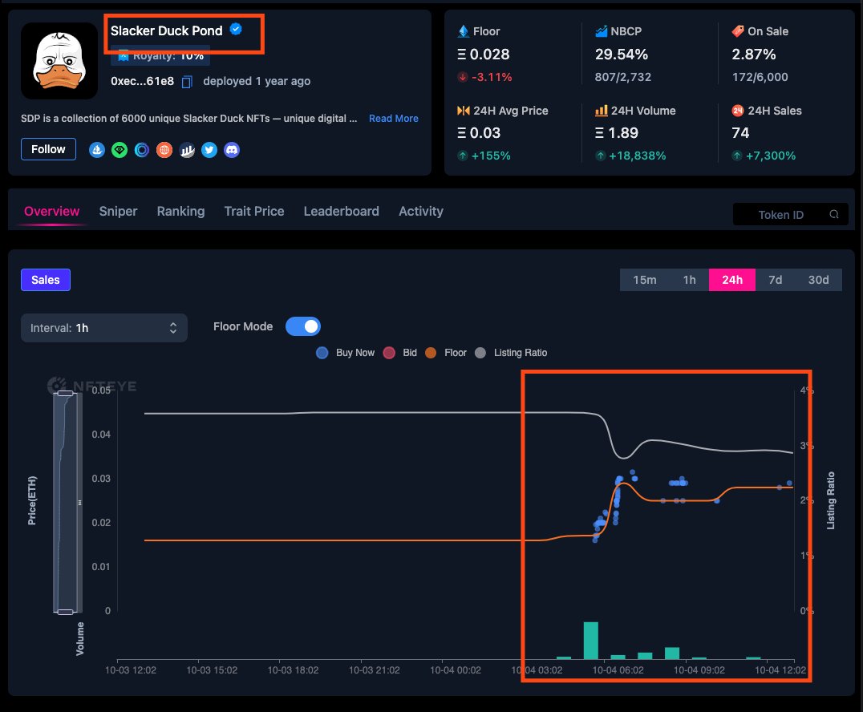
Task: Click the Slacker Duck Pond title
Action: tap(166, 30)
